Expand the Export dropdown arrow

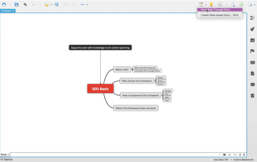tap(254, 5)
